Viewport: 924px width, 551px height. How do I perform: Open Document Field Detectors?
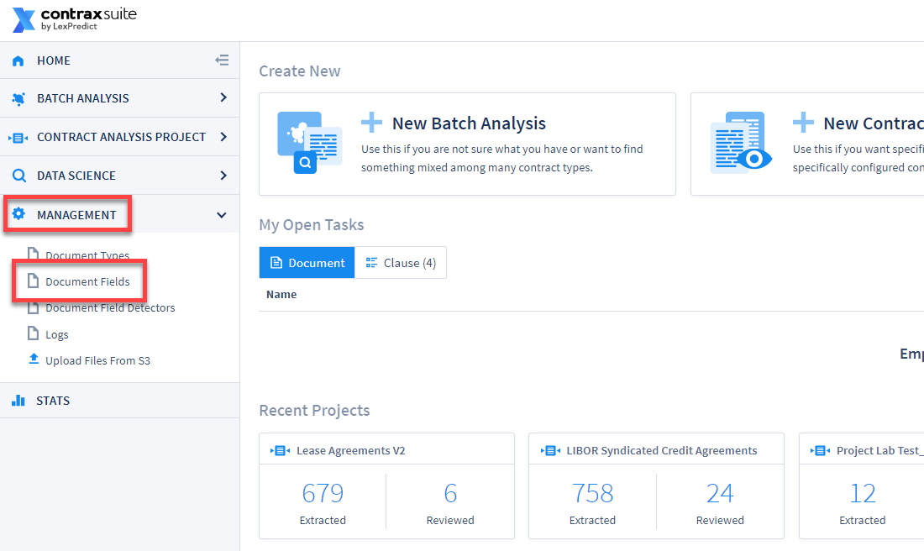pyautogui.click(x=110, y=307)
